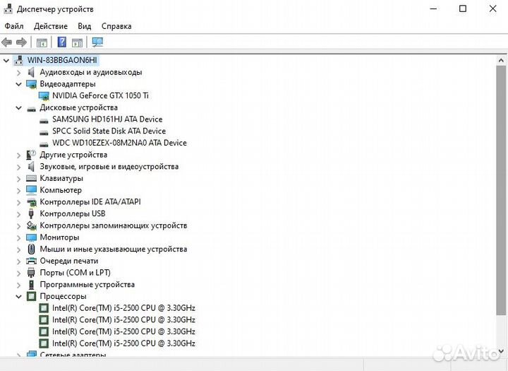
Task: Click the vertical scrollbar down arrow
Action: [502, 351]
